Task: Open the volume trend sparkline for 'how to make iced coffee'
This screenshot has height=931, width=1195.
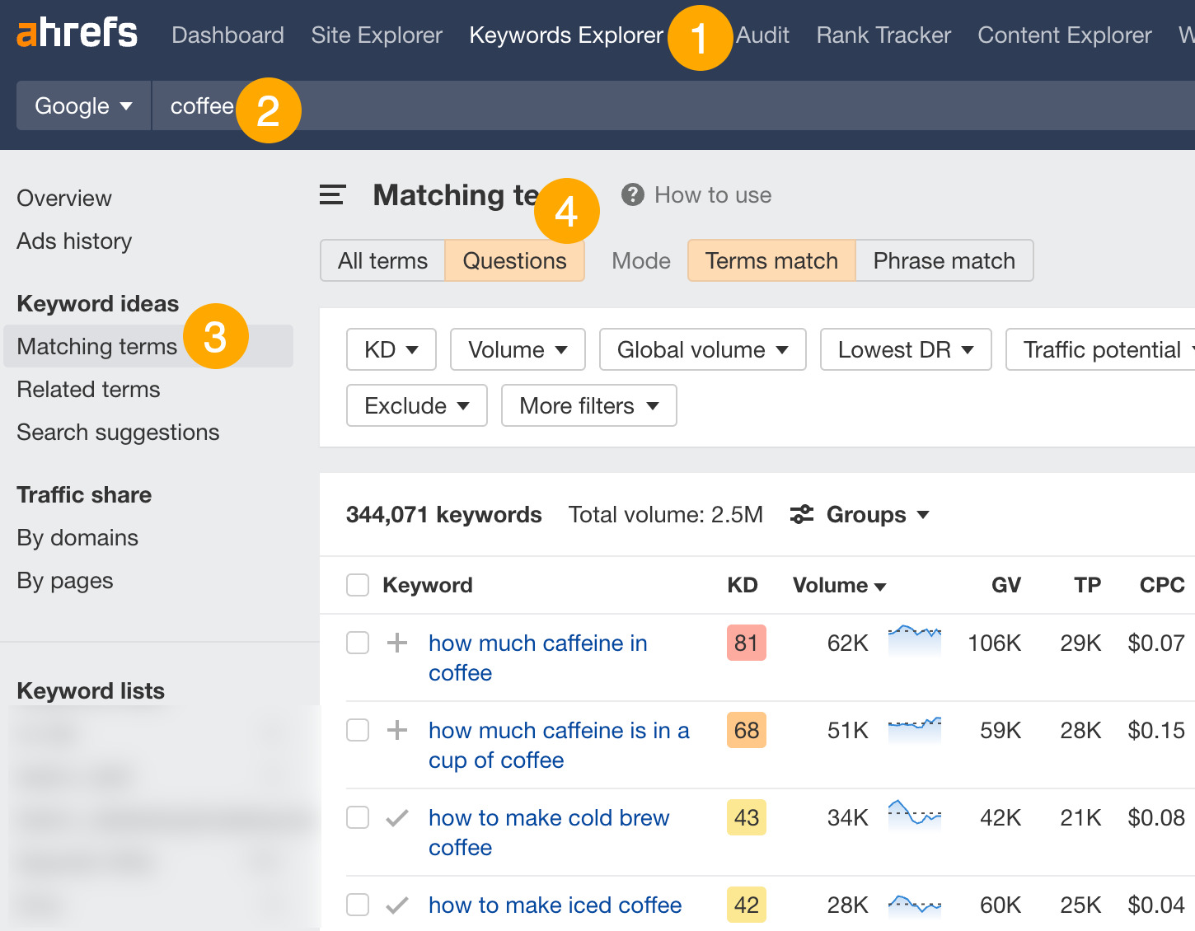Action: coord(915,905)
